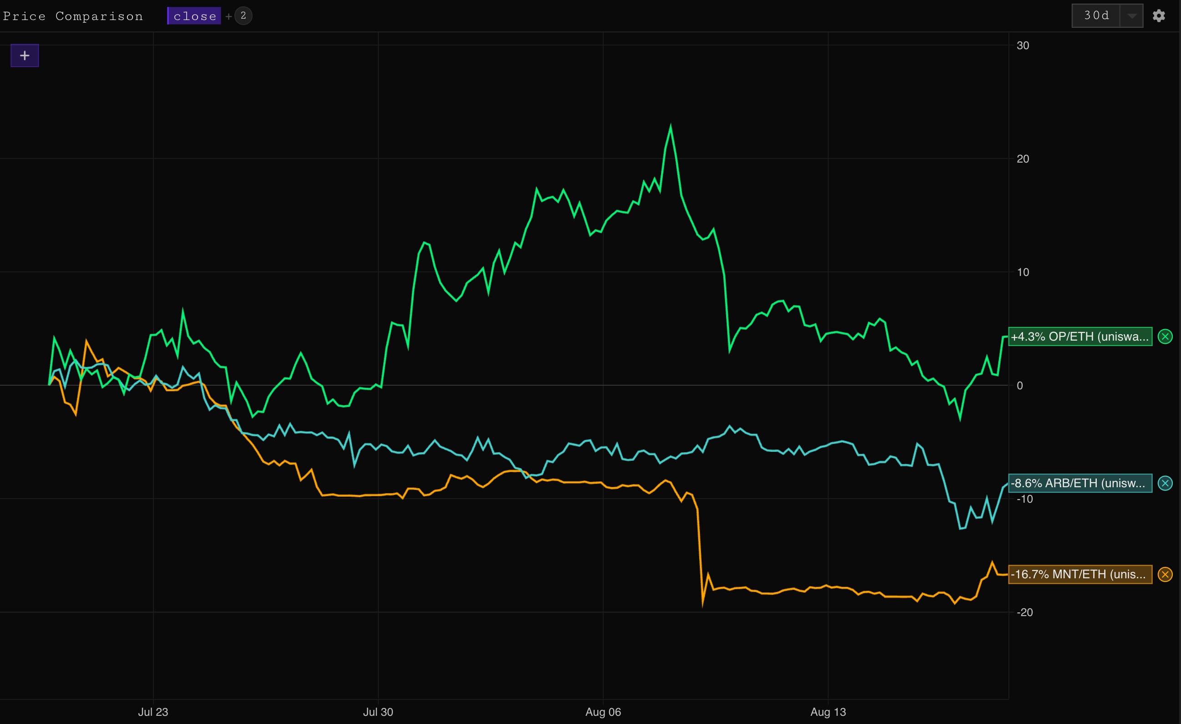
Task: Click the Price Comparison title
Action: (x=73, y=16)
